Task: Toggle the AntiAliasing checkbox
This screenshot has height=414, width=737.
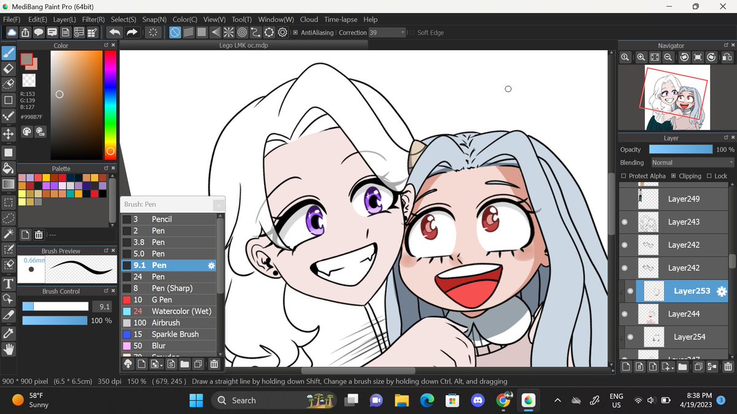Action: point(295,33)
